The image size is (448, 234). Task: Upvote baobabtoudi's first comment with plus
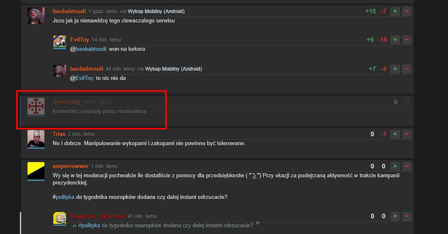tap(395, 11)
